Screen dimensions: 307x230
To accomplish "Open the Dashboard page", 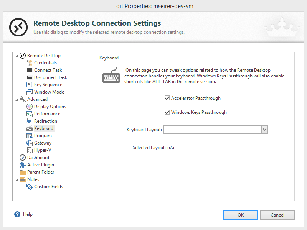I will [x=38, y=158].
